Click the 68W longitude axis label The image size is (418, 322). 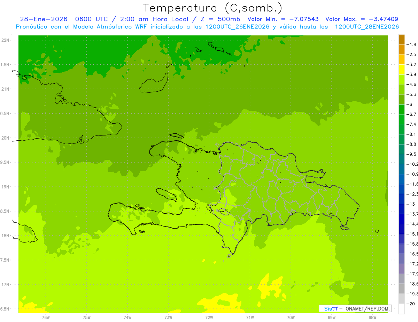[x=372, y=317]
